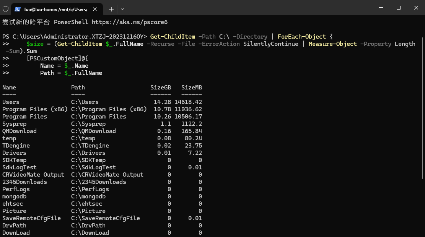The height and width of the screenshot is (237, 425).
Task: Expand the new tab profile dropdown
Action: coord(122,9)
